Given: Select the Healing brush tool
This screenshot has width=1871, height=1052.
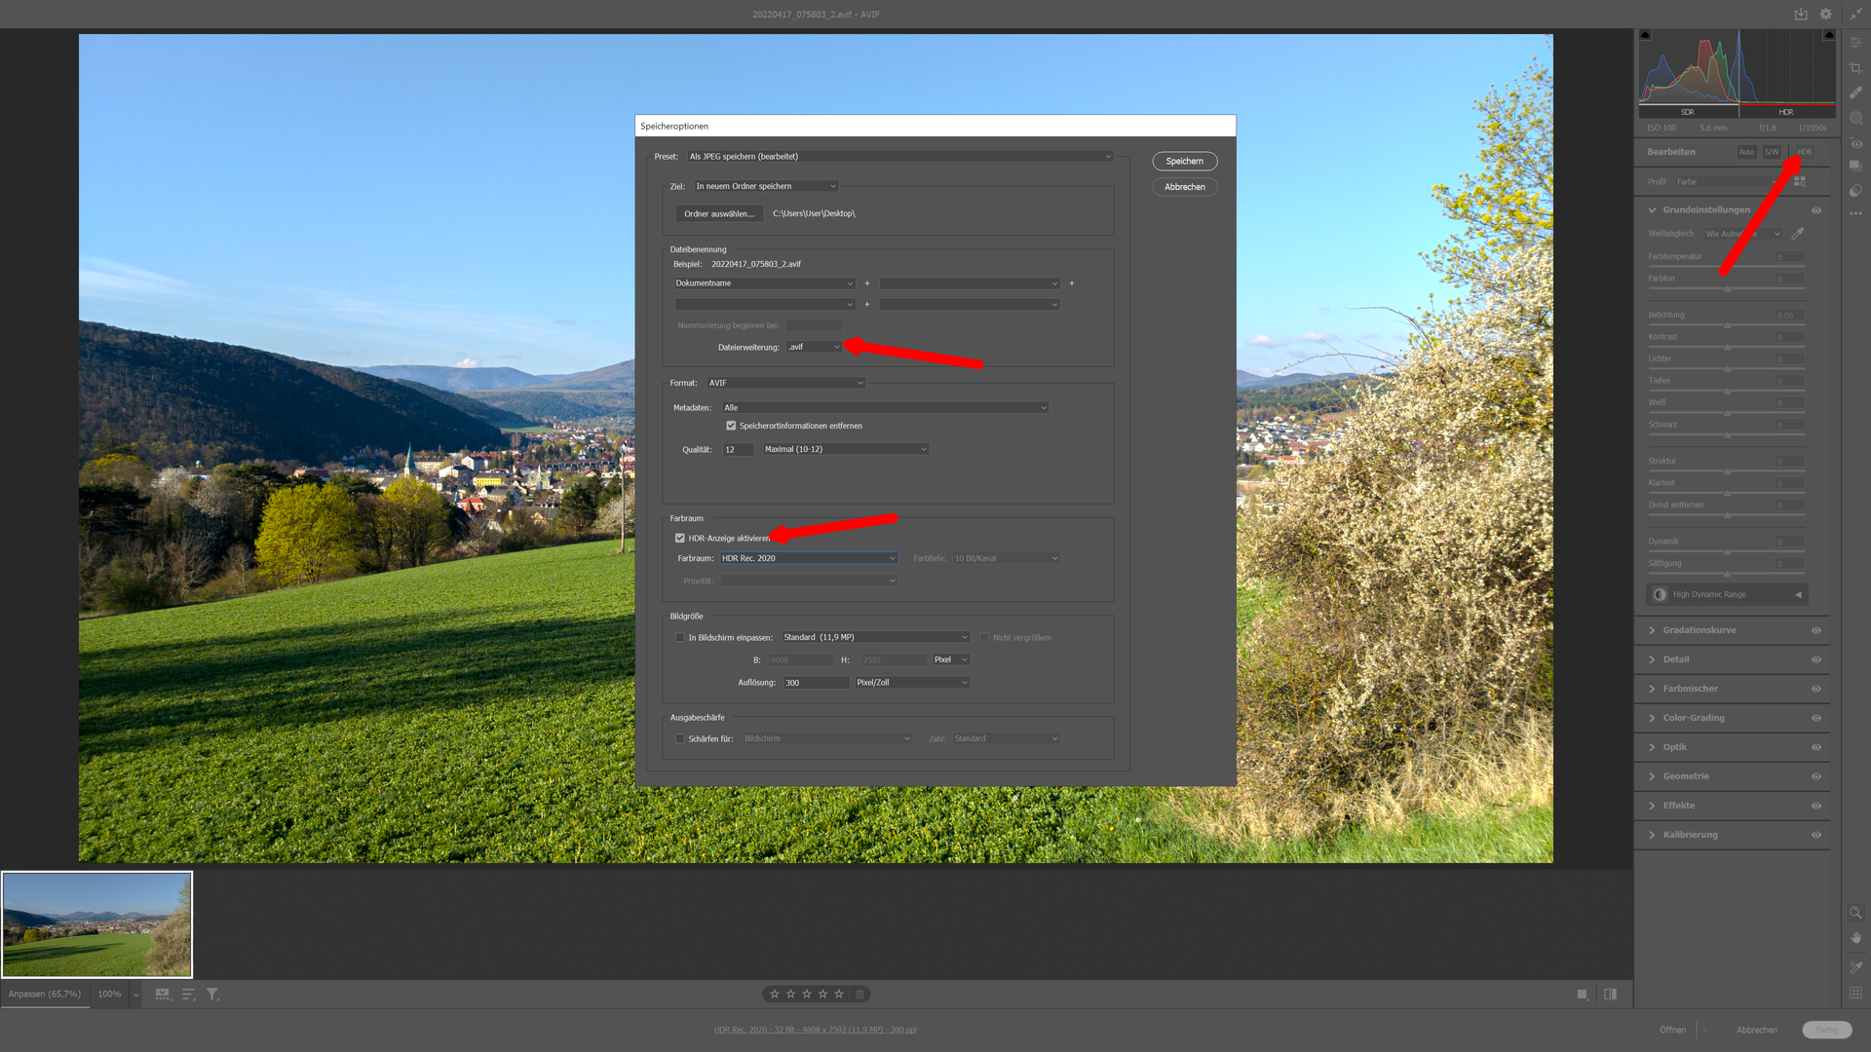Looking at the screenshot, I should [1855, 93].
